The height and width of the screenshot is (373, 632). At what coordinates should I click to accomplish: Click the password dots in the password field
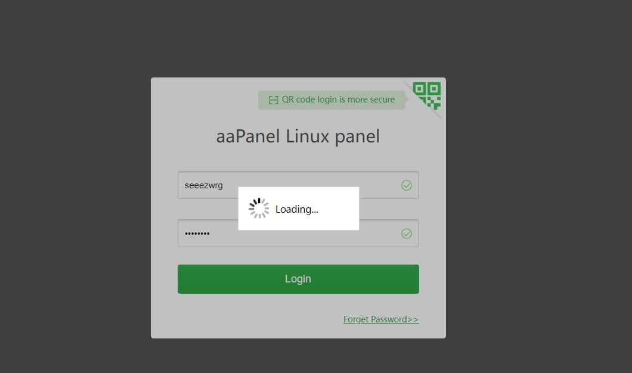[x=197, y=234]
